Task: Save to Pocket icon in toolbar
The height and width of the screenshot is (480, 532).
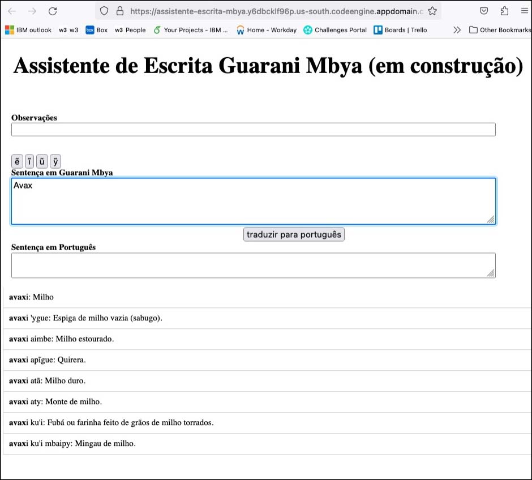Action: click(484, 11)
